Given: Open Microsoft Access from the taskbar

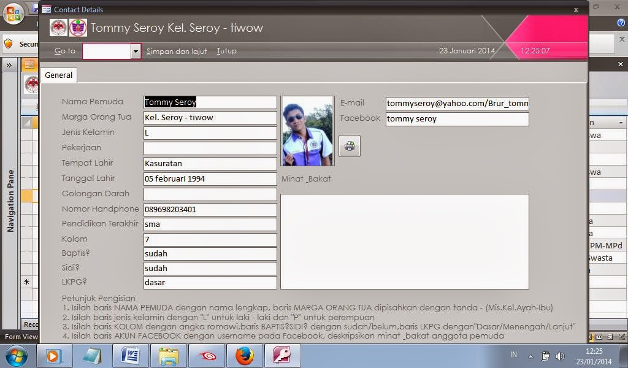Looking at the screenshot, I should 281,355.
